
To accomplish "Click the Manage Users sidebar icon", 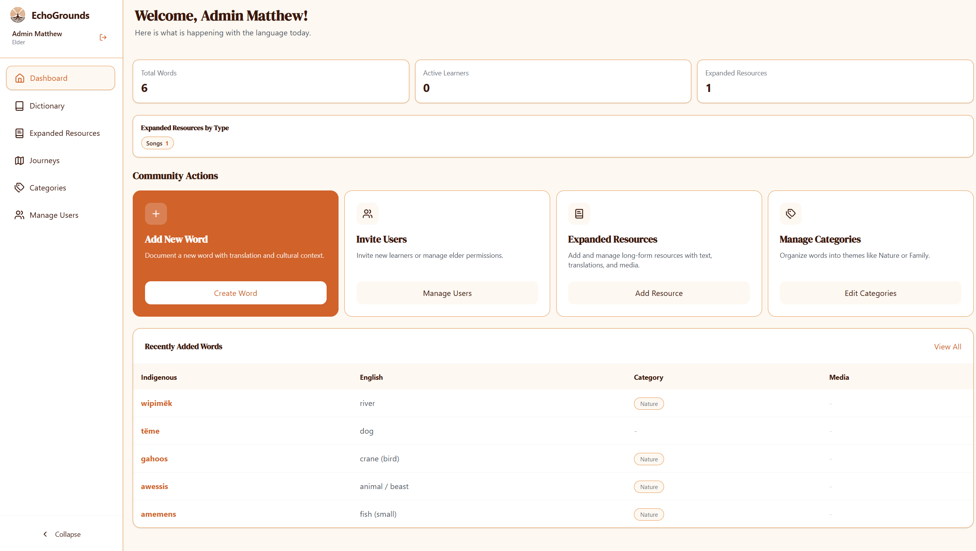I will click(x=20, y=215).
